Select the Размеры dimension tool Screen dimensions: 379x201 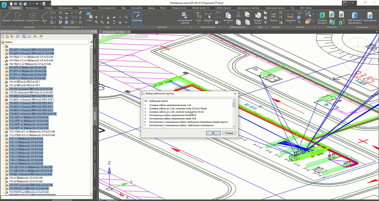[208, 17]
